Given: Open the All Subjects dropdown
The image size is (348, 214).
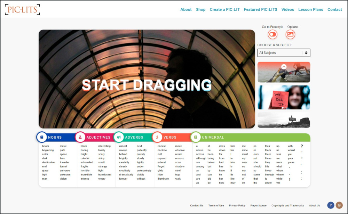Looking at the screenshot, I should (284, 53).
